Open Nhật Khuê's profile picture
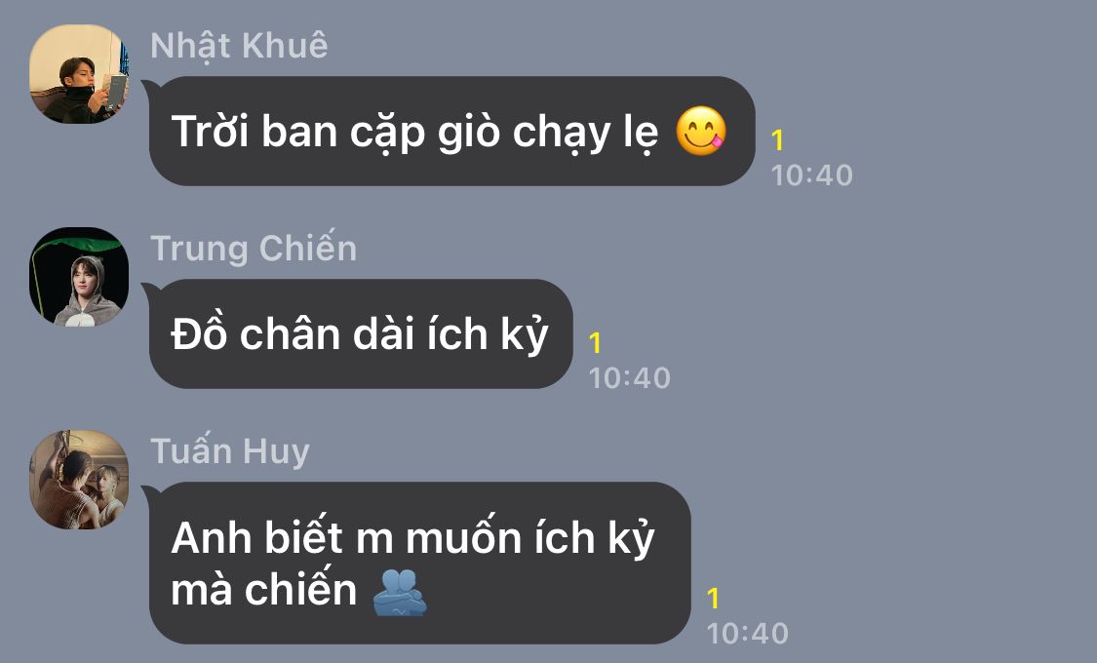The width and height of the screenshot is (1097, 663). pos(79,74)
